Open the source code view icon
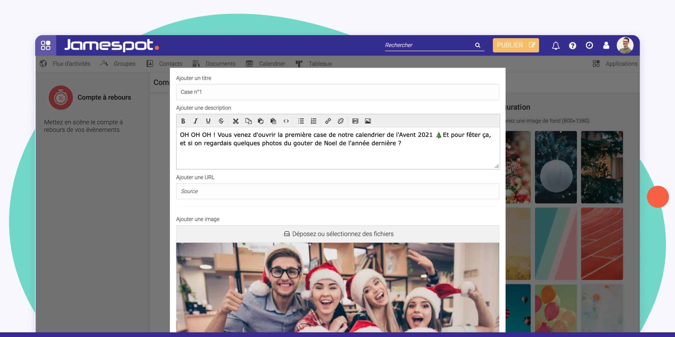675x337 pixels. 286,121
